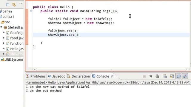Remove all terminated launches (double X)
191x107 pixels.
coord(157,76)
